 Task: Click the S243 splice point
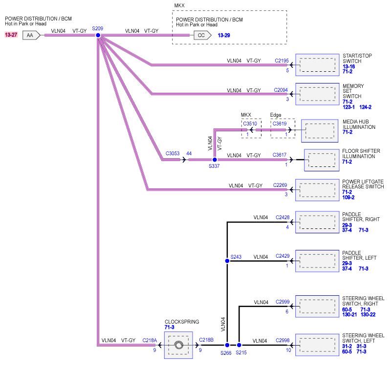coord(227,261)
